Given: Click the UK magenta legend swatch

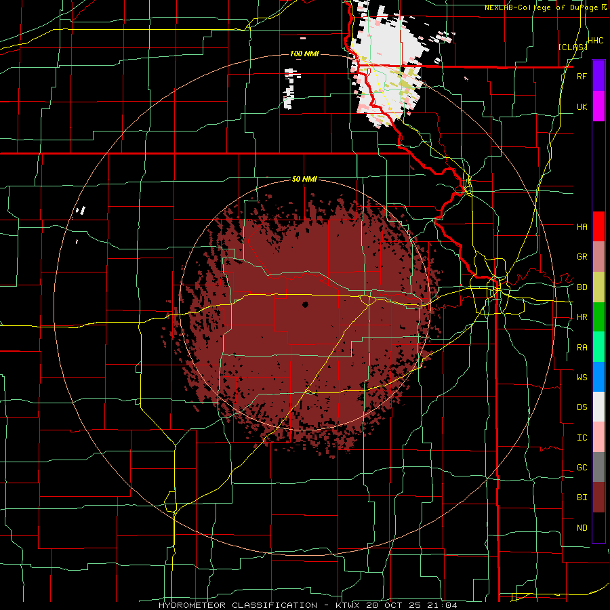Looking at the screenshot, I should pos(598,106).
